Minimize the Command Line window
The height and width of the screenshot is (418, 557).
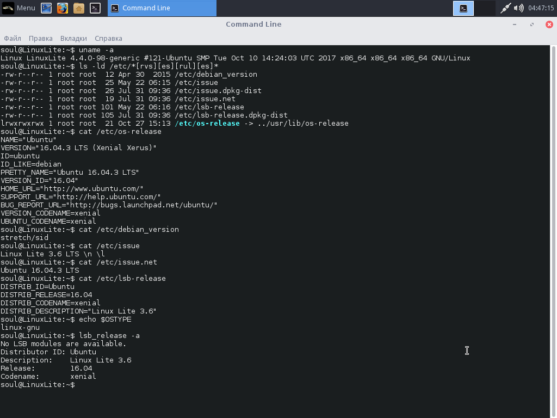coord(515,24)
